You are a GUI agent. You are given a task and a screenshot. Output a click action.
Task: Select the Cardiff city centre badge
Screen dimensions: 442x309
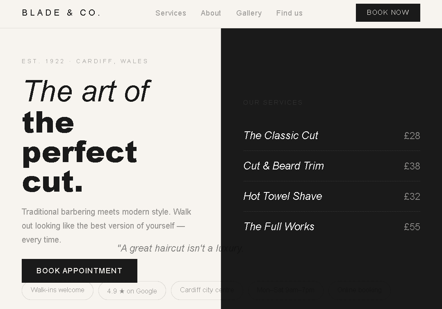[x=207, y=290]
